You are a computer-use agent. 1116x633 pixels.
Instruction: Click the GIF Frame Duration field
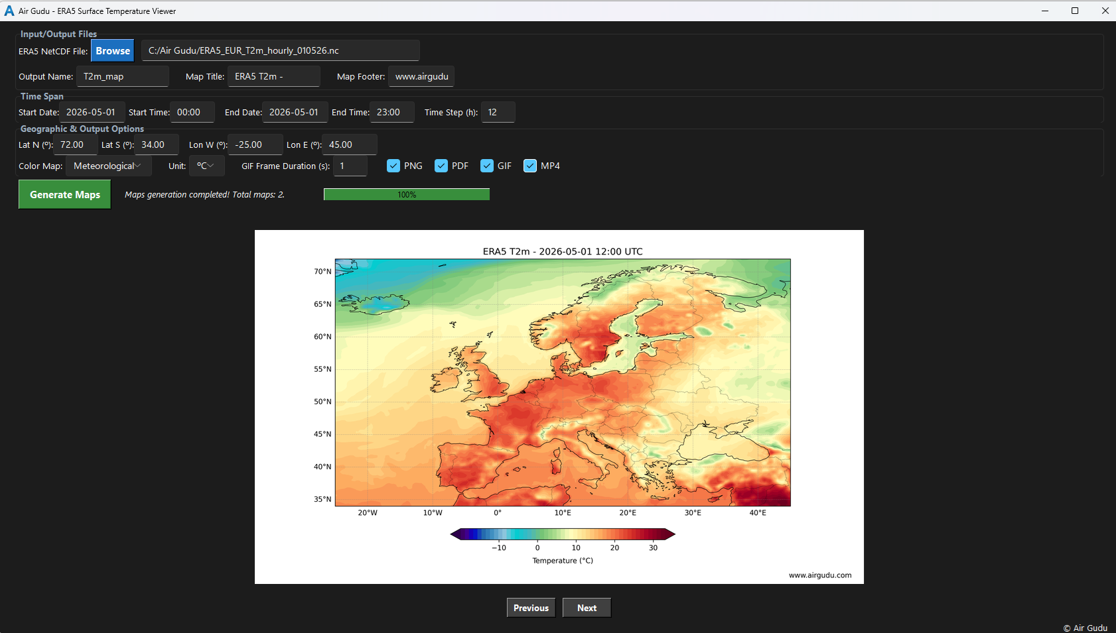tap(350, 166)
